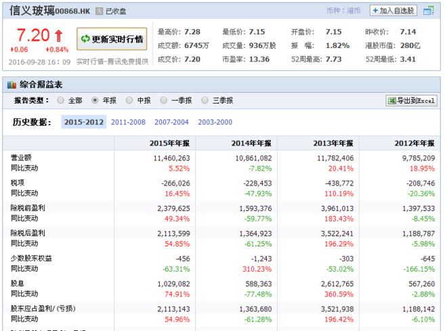Click the -61.25% change value
This screenshot has height=331, width=447.
tap(258, 244)
